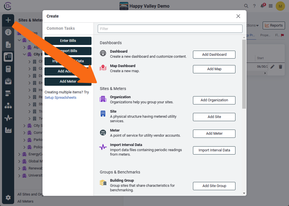The height and width of the screenshot is (206, 289).
Task: Click the Add Site Group button
Action: 214,186
